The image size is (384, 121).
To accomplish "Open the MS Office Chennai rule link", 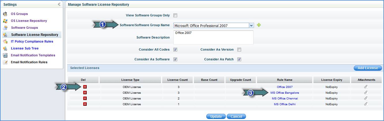I will 285,98.
